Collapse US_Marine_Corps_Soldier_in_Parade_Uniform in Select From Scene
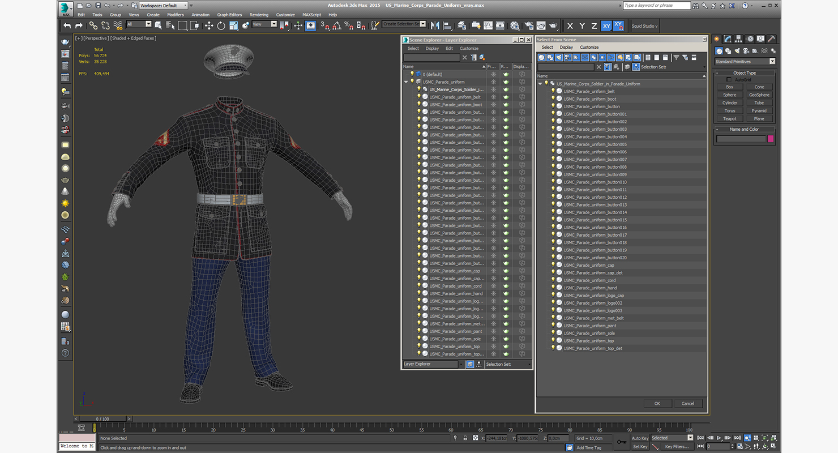The height and width of the screenshot is (453, 838). (x=540, y=84)
